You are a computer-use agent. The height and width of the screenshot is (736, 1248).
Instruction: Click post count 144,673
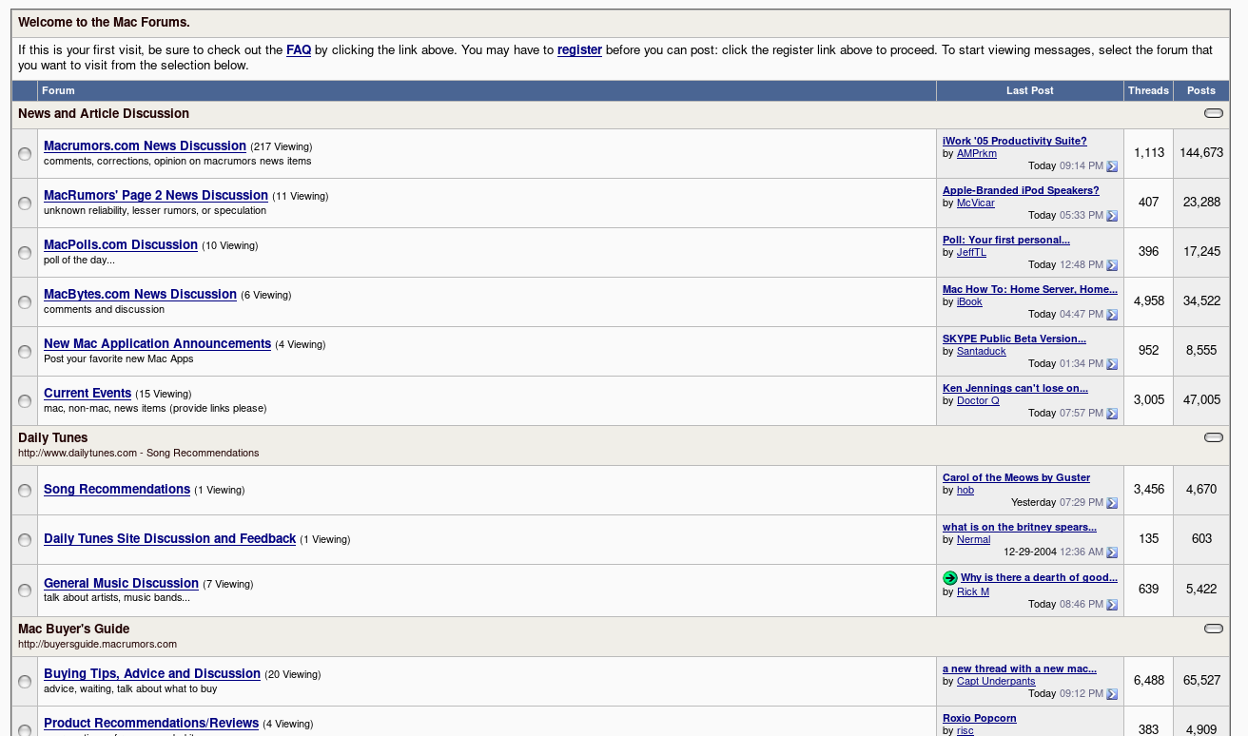1201,152
